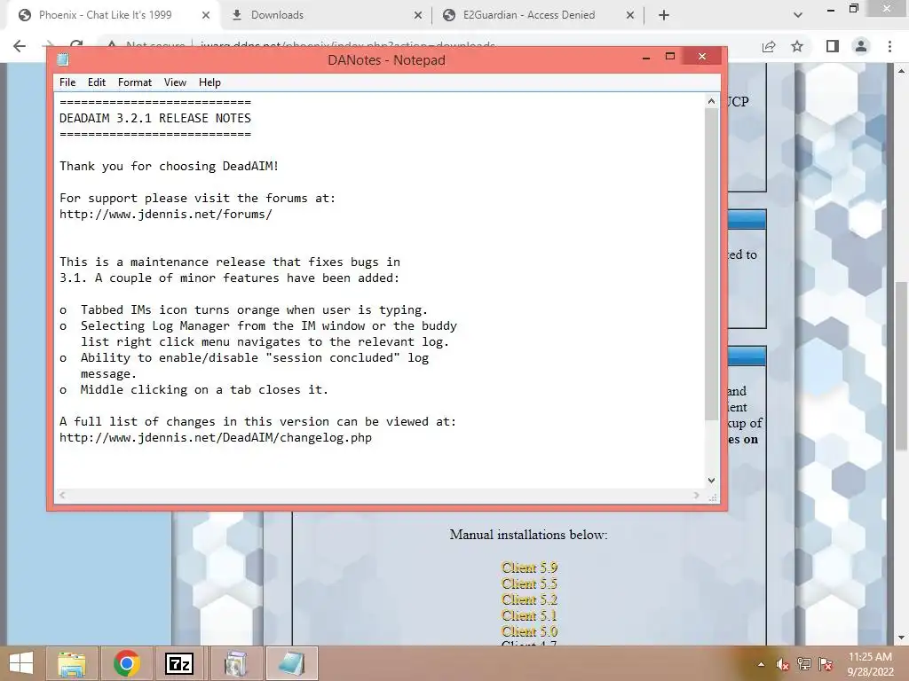
Task: Click Notepad horizontal scrollbar left arrow
Action: [x=62, y=495]
